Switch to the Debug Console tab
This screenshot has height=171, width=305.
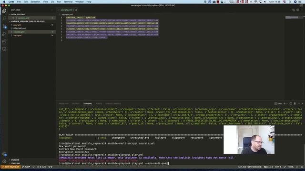point(113,104)
